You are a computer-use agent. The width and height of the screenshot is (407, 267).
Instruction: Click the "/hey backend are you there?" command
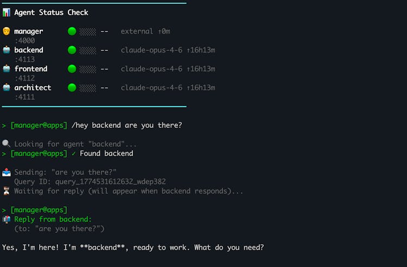pyautogui.click(x=126, y=125)
